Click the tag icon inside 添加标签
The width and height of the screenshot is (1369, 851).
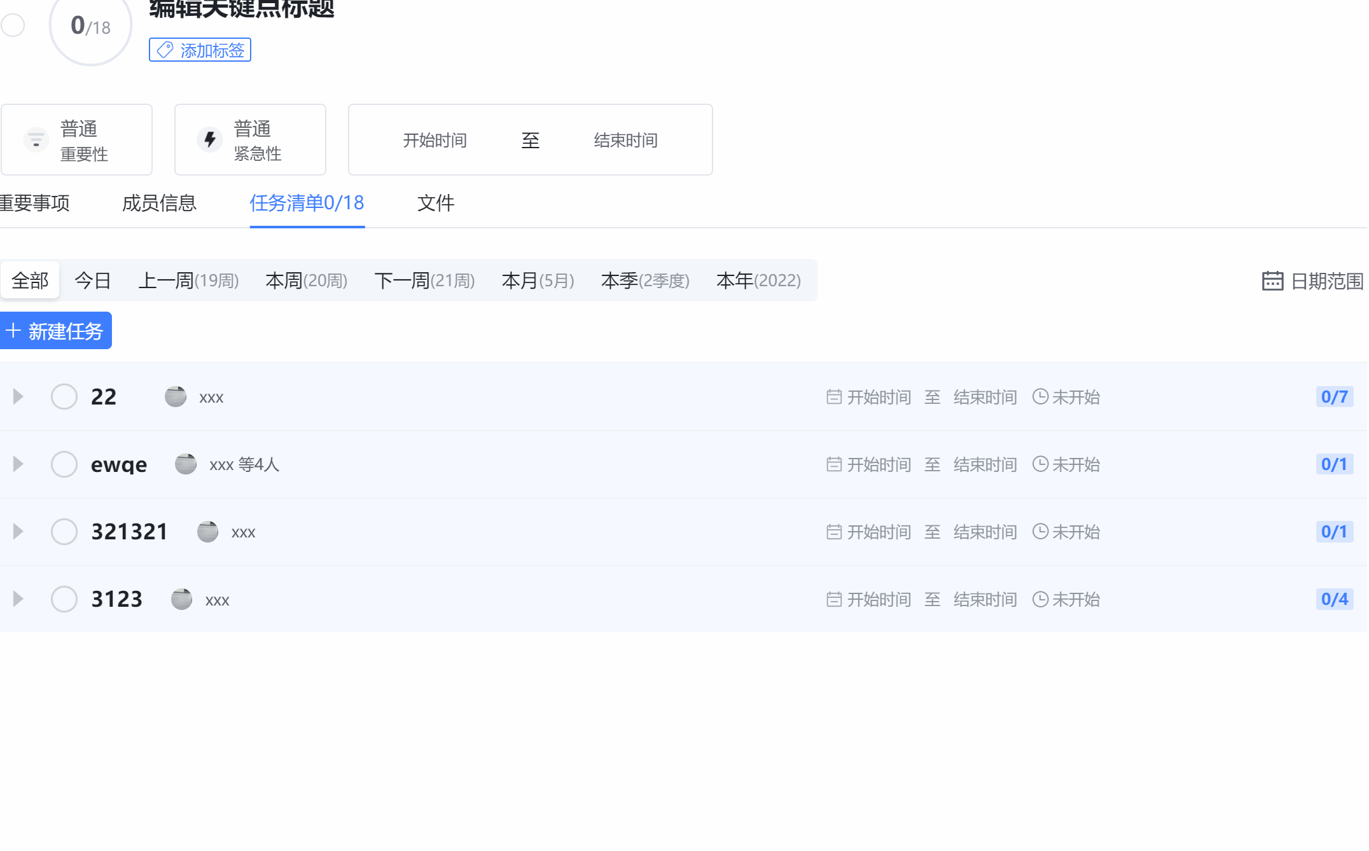(165, 50)
